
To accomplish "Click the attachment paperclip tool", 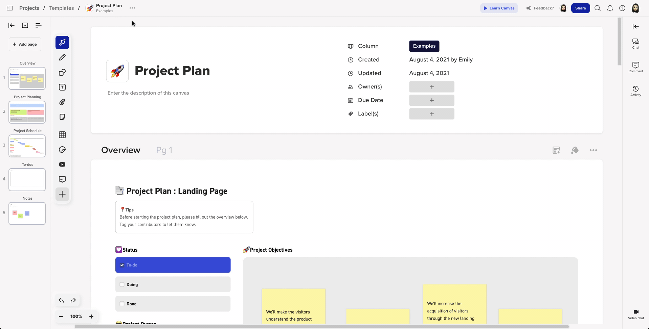I will [62, 102].
